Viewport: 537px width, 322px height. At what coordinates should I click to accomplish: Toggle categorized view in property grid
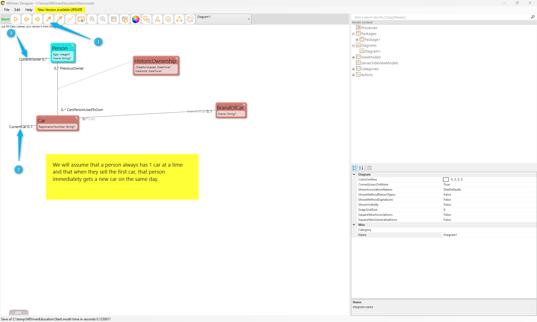(355, 168)
